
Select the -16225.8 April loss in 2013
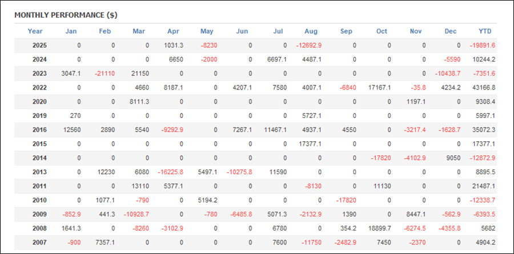pyautogui.click(x=172, y=172)
